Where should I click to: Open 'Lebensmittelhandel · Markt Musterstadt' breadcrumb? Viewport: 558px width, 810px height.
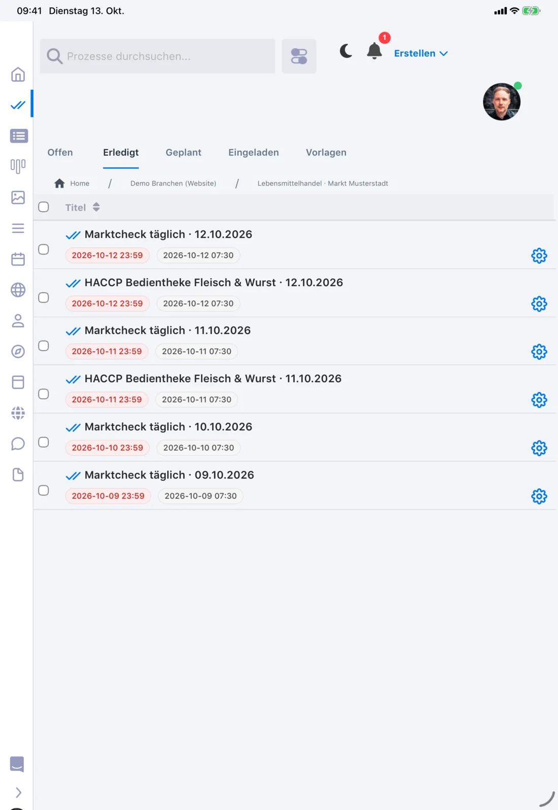click(x=323, y=184)
